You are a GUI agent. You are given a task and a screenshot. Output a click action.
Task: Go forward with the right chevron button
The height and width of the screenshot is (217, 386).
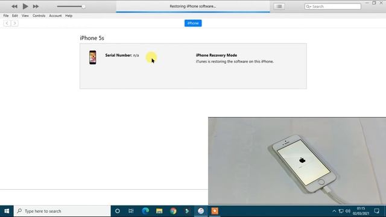pos(14,23)
